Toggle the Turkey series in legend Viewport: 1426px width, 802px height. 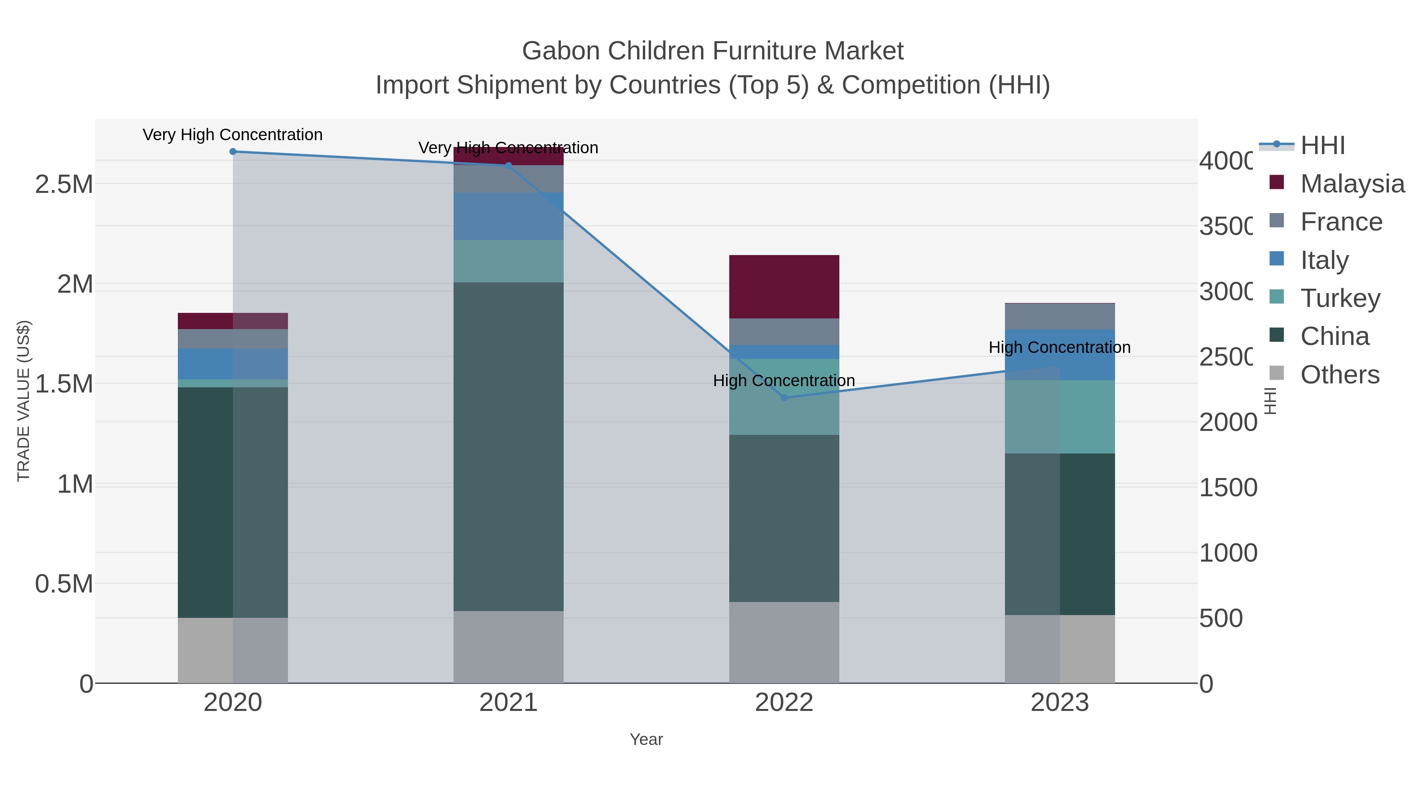point(1325,297)
